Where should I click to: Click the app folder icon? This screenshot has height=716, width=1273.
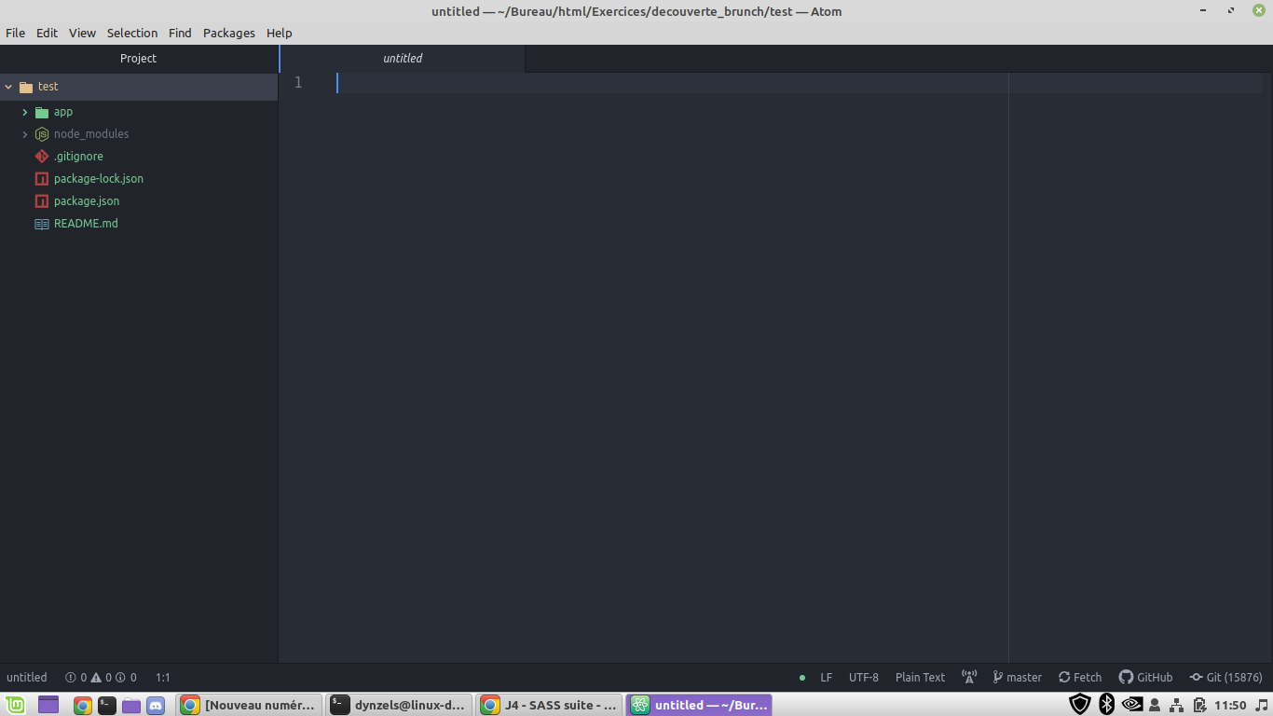coord(42,112)
